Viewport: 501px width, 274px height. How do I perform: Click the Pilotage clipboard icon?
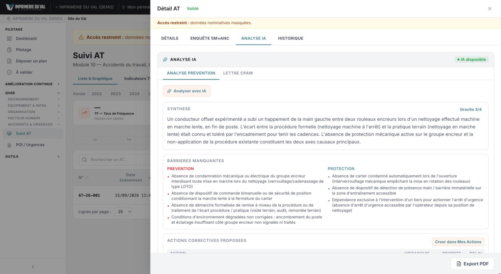[9, 50]
